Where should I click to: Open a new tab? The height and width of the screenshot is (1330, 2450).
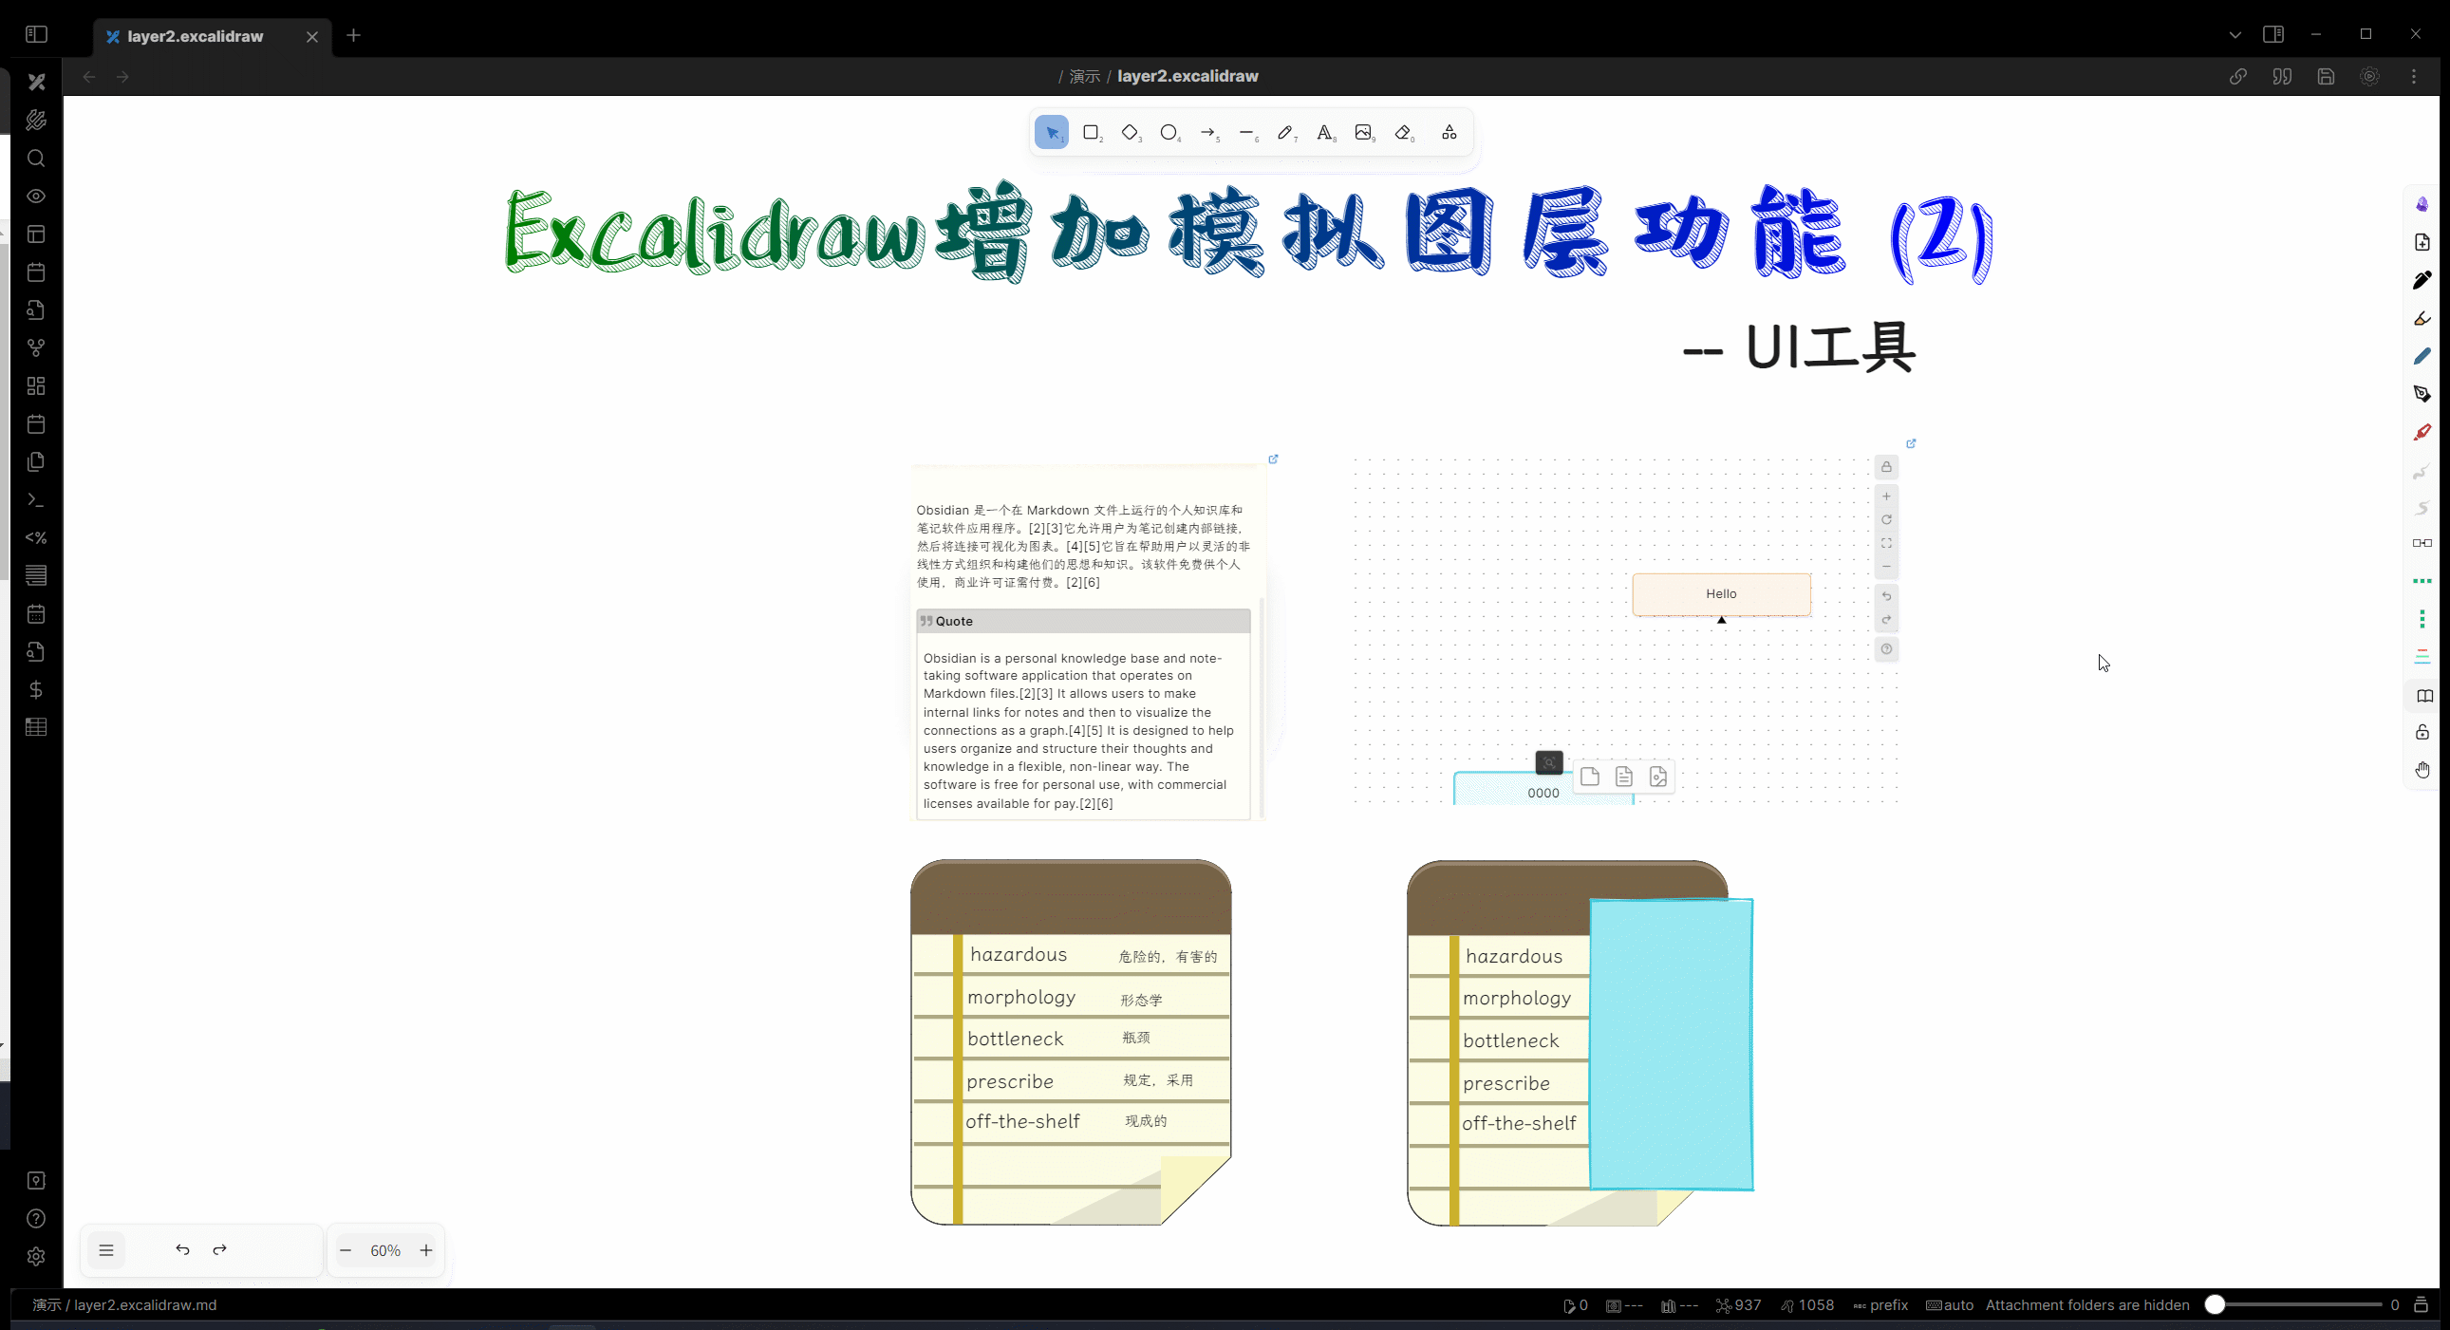(354, 35)
